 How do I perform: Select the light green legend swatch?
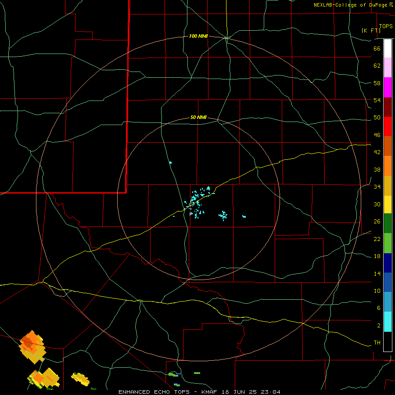(388, 243)
